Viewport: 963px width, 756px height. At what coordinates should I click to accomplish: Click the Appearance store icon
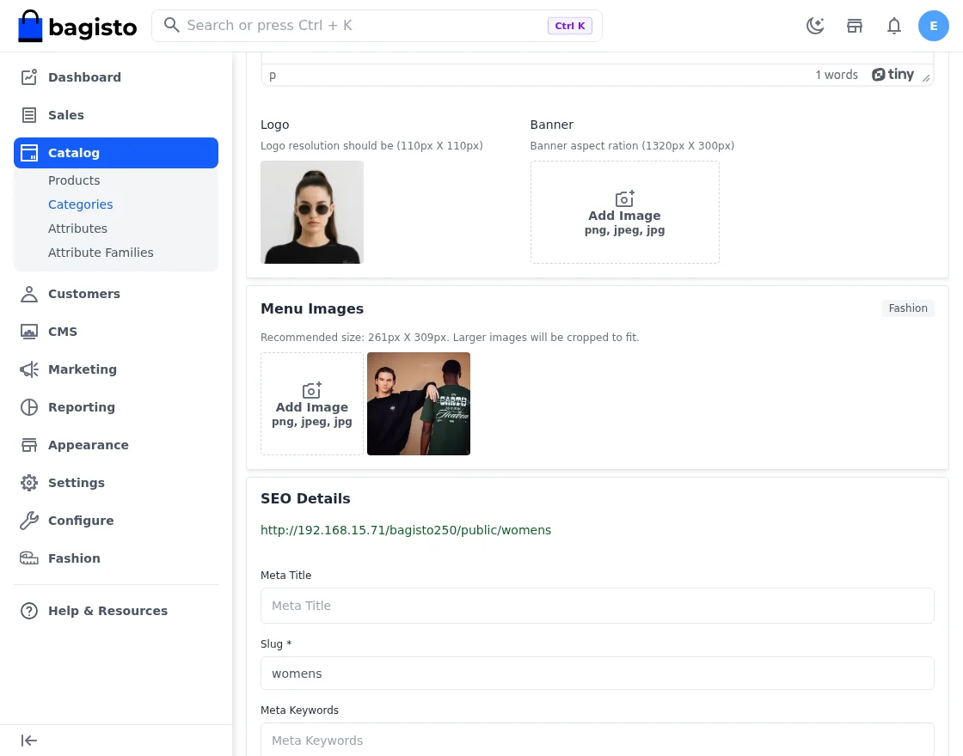click(x=29, y=445)
